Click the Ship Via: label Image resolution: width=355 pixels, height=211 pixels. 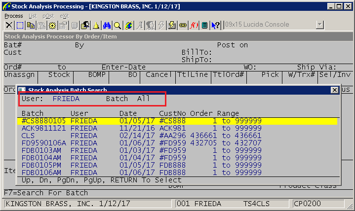click(317, 67)
